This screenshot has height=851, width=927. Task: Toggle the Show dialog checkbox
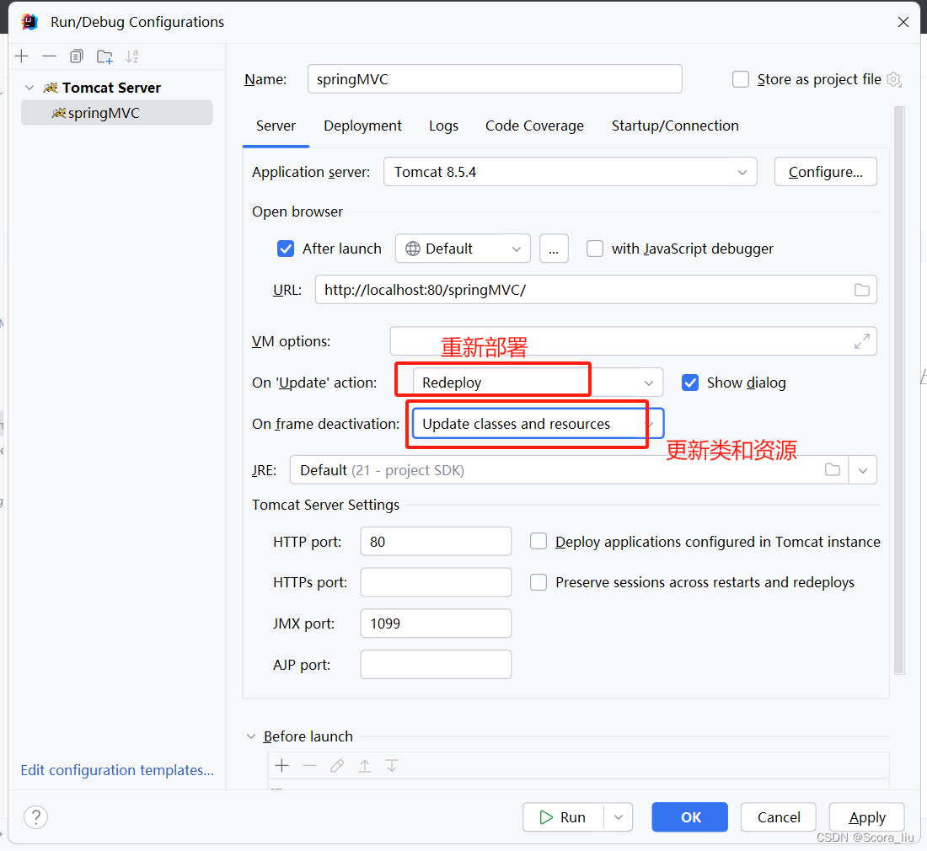(690, 383)
